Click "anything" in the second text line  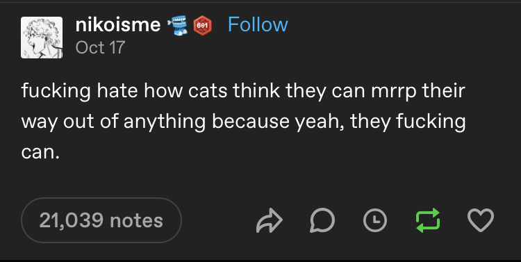click(x=165, y=122)
